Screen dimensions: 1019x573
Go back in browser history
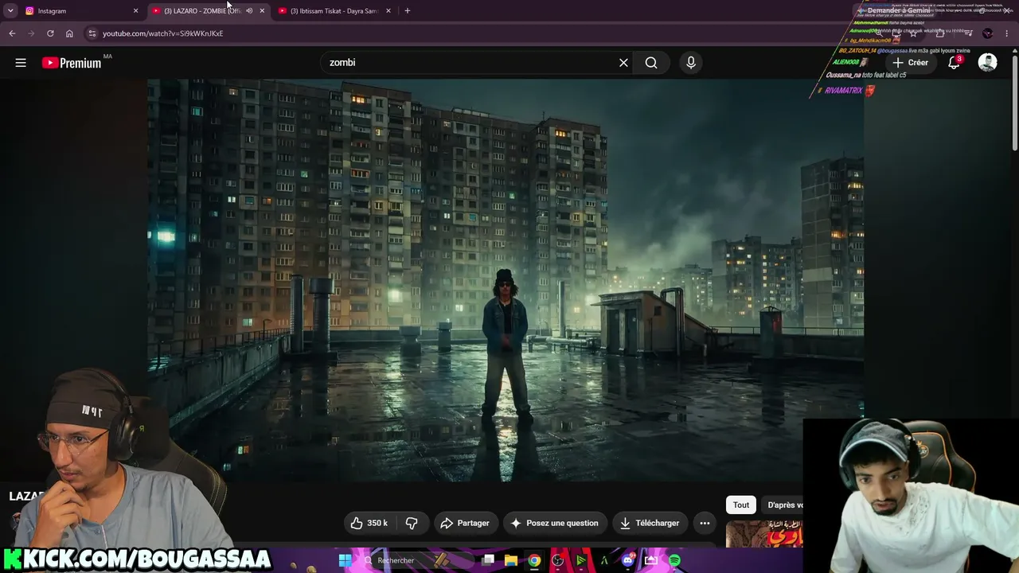click(12, 33)
